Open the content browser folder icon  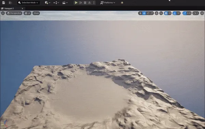[10, 3]
